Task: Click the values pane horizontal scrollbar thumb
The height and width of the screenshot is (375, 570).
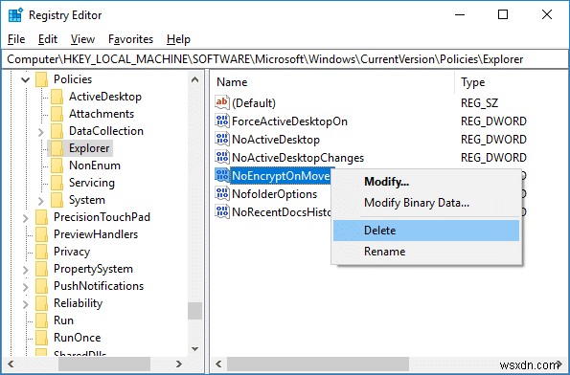Action: click(318, 364)
